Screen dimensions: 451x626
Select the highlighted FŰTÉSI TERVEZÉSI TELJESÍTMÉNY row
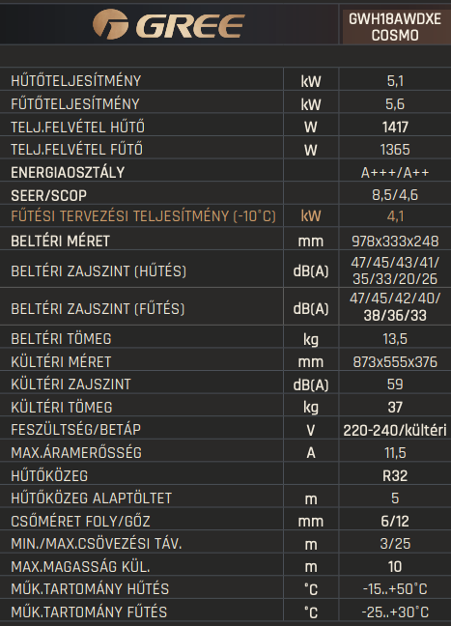tap(226, 216)
